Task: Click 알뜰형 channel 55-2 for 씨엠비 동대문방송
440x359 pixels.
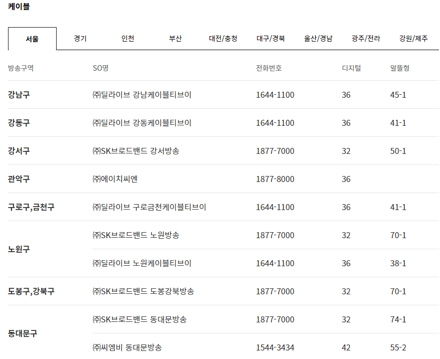Action: pos(398,347)
